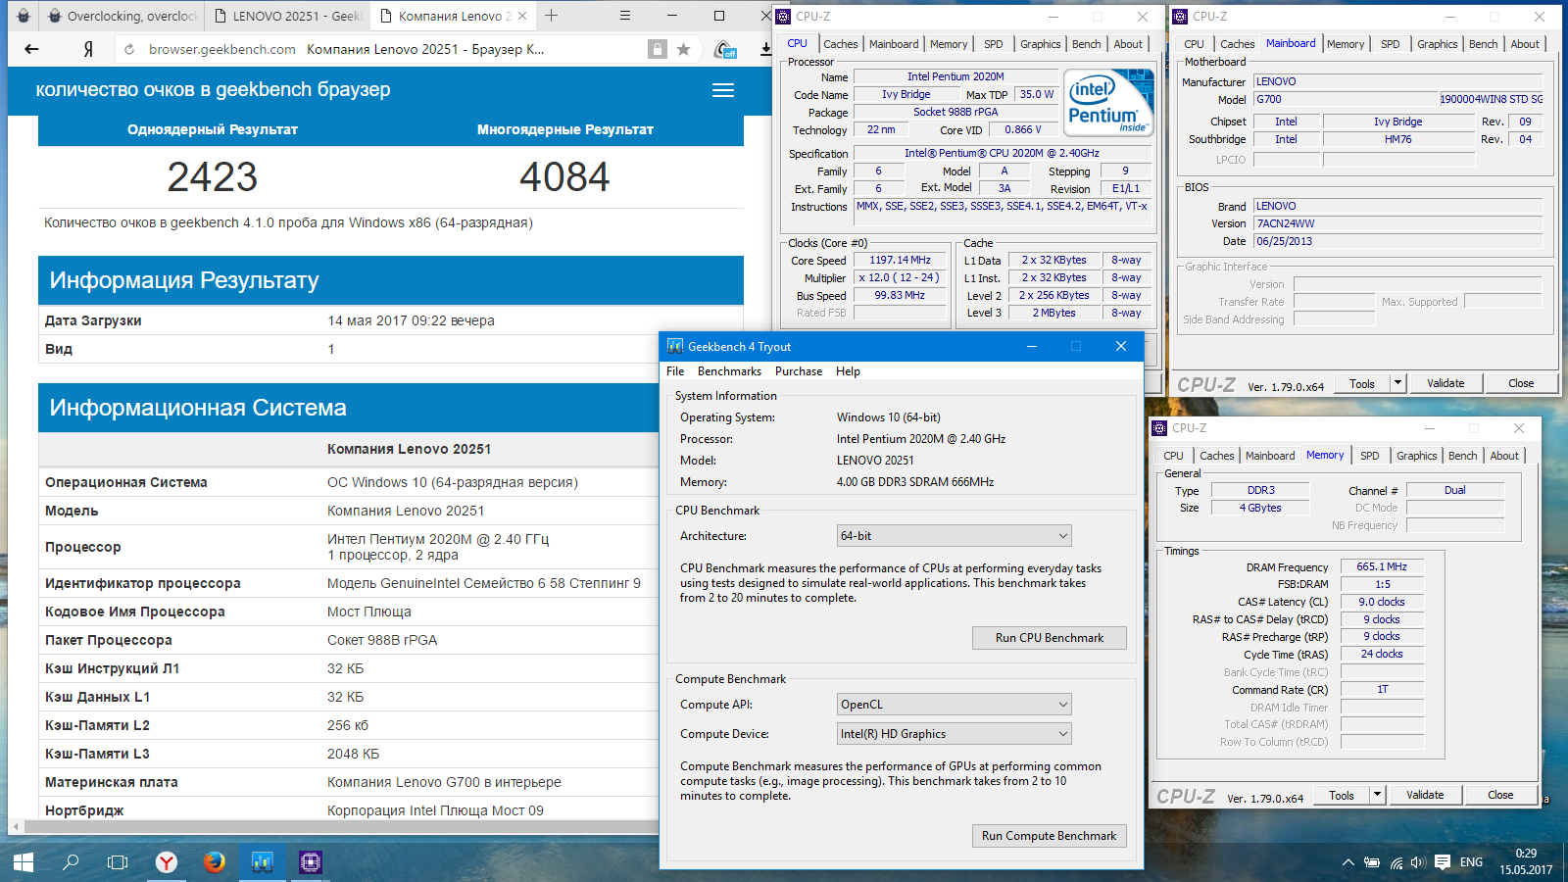Show the site security padlock info
Viewport: 1568px width, 882px height.
click(657, 49)
